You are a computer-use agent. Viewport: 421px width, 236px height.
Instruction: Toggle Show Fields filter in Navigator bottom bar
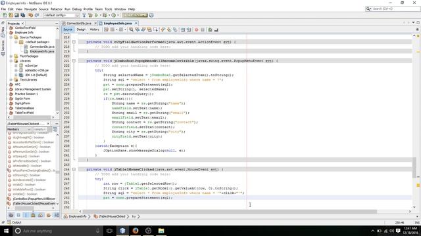click(18, 215)
